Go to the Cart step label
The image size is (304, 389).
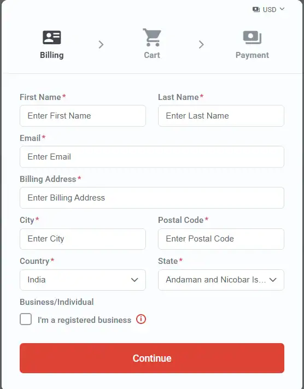pyautogui.click(x=152, y=55)
